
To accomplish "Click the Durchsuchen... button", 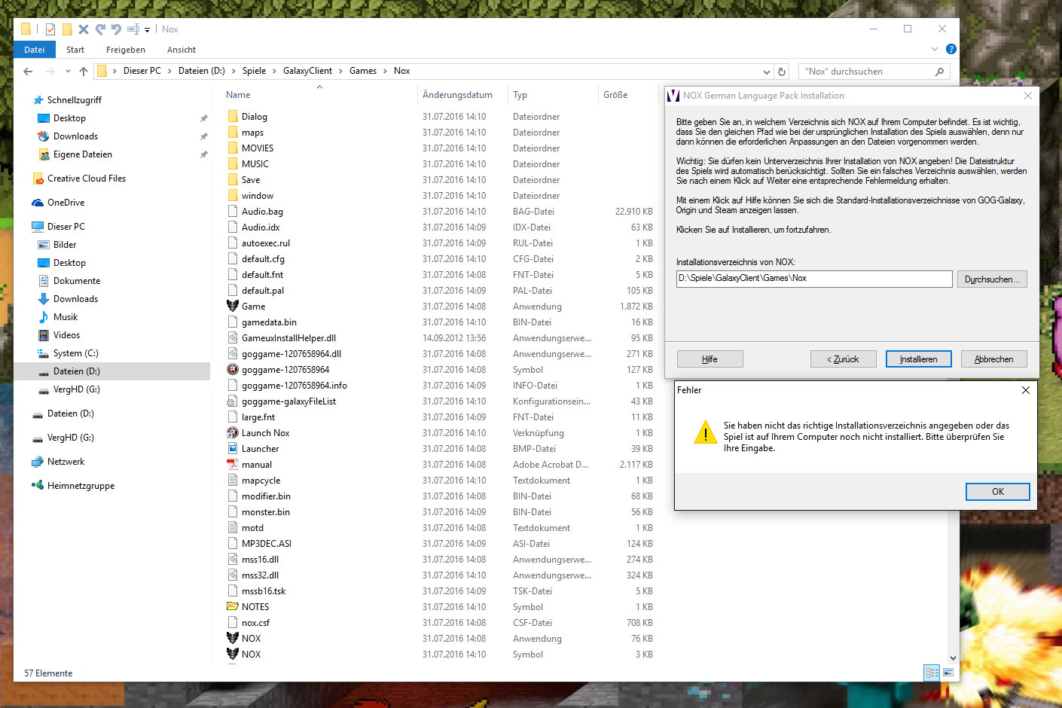I will pos(992,279).
